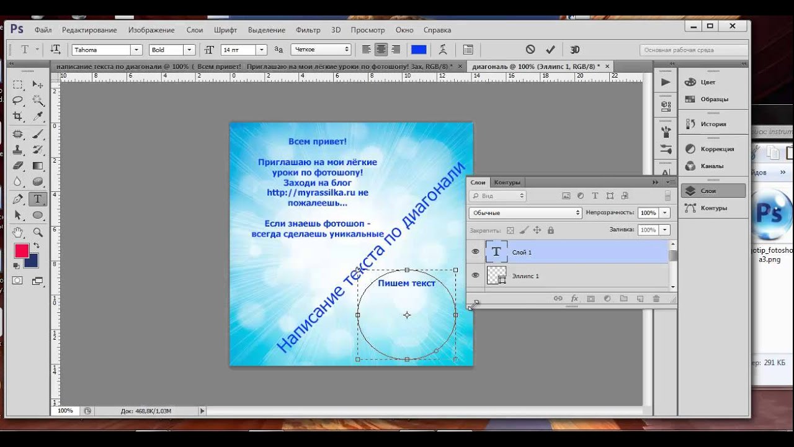Screen dimensions: 794x447
Task: Lock all layer attributes
Action: (x=551, y=230)
